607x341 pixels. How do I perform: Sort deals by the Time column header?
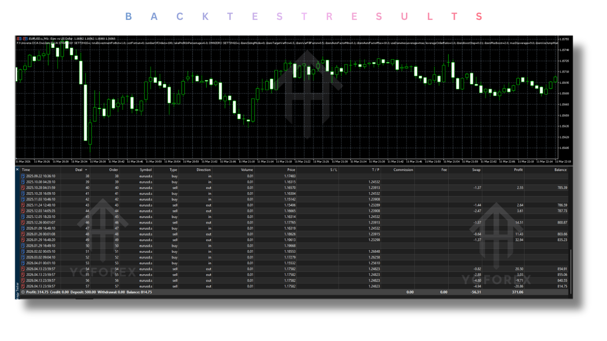[x=26, y=170]
